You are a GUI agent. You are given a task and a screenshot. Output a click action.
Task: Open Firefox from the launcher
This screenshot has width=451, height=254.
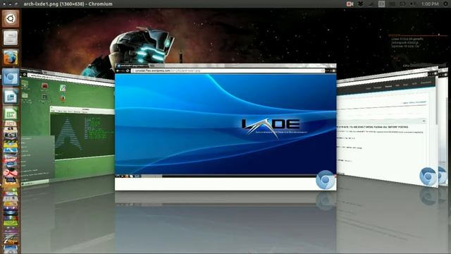point(11,57)
